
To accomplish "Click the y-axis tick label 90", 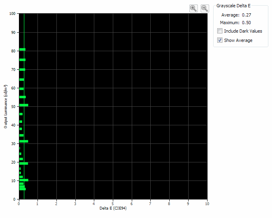I will [13, 32].
